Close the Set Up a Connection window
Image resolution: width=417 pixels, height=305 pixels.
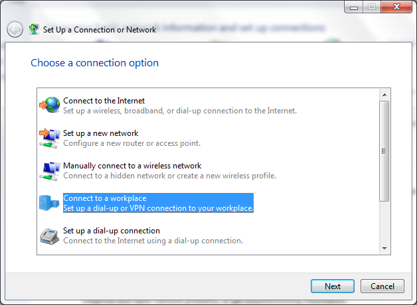pyautogui.click(x=396, y=7)
